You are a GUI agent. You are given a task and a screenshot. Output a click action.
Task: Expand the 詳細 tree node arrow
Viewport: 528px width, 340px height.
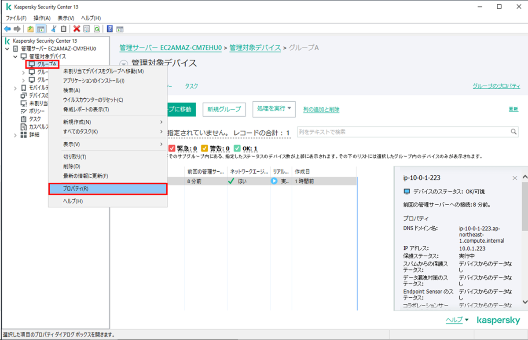coord(15,135)
